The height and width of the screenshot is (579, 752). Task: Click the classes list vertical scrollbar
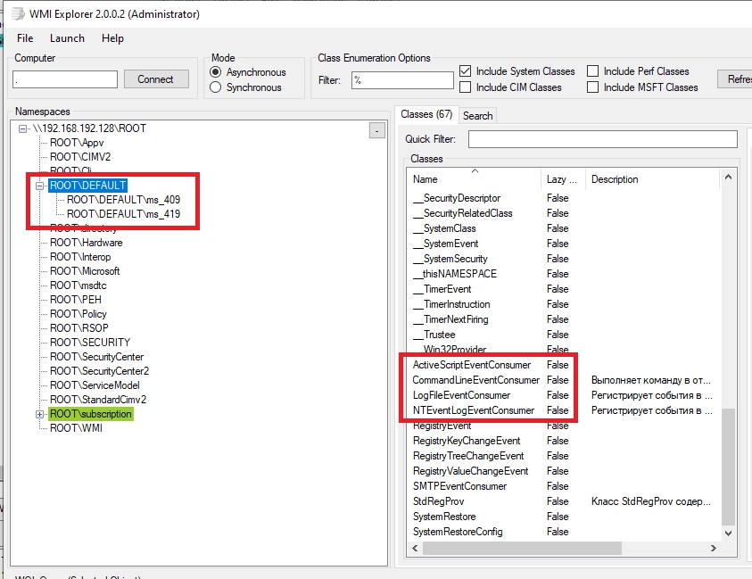pyautogui.click(x=728, y=464)
